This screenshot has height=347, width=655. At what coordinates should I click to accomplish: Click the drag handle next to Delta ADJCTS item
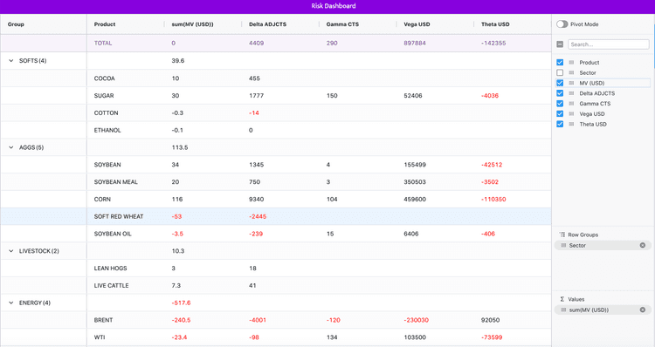[x=571, y=93]
